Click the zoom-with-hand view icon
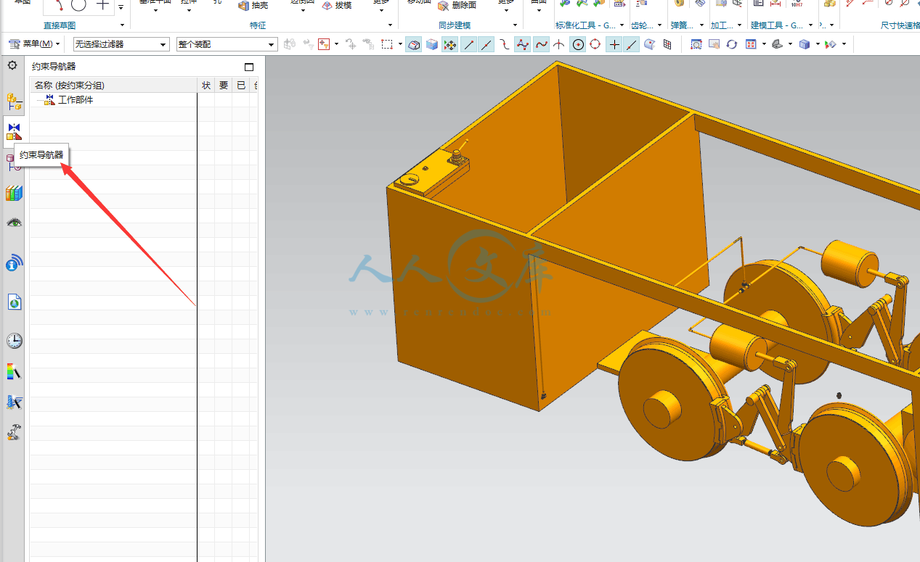Image resolution: width=920 pixels, height=562 pixels. point(714,44)
